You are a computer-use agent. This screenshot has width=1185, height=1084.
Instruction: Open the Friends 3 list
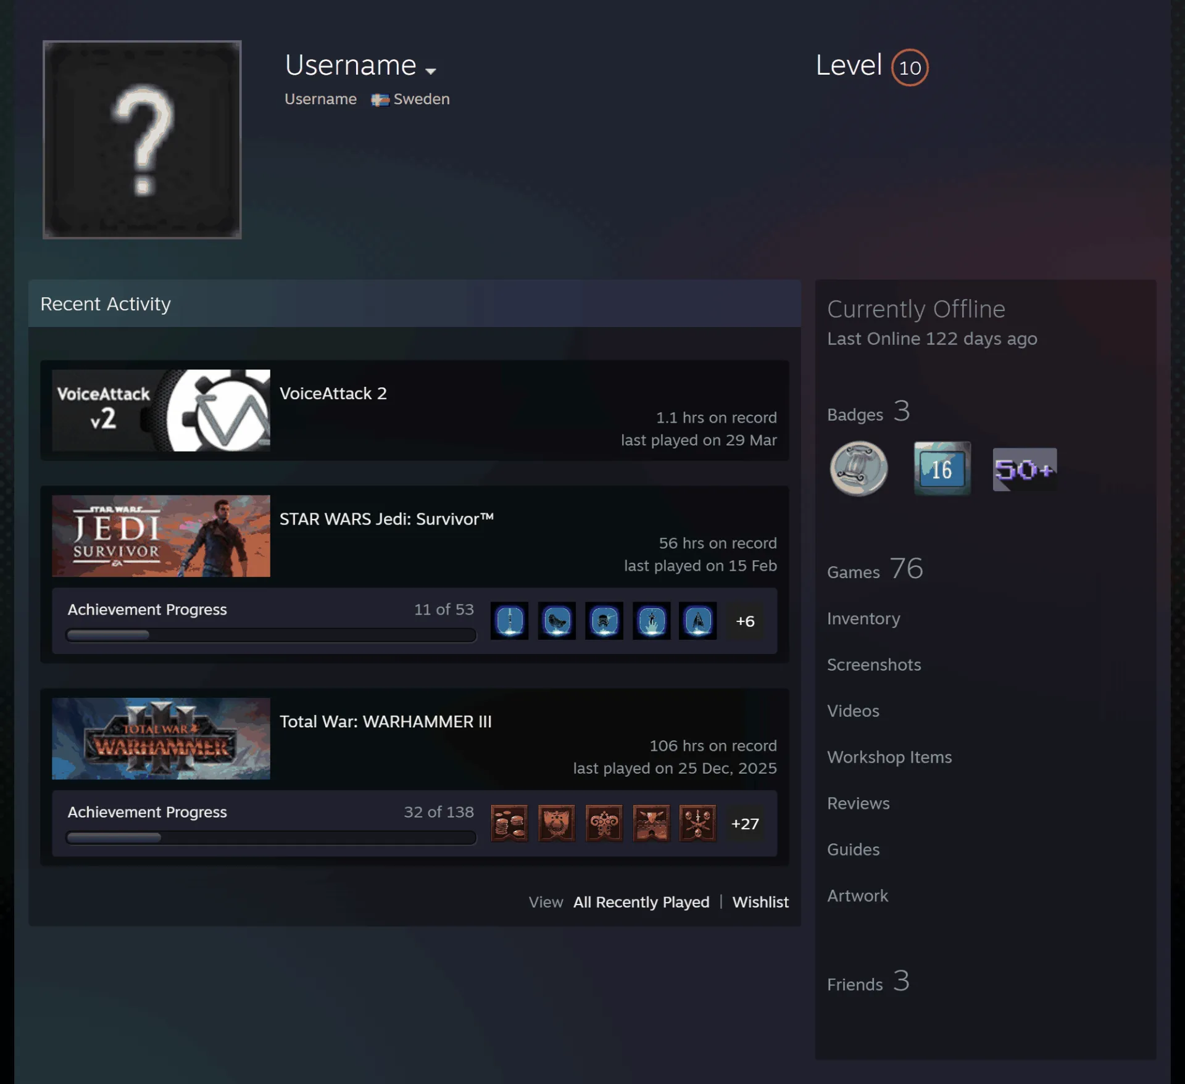point(868,981)
